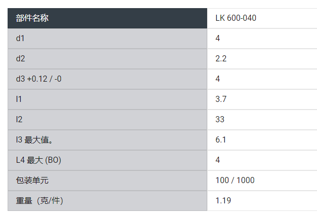Select the d3 +0.12 / -0 value
This screenshot has width=317, height=213.
[x=218, y=79]
